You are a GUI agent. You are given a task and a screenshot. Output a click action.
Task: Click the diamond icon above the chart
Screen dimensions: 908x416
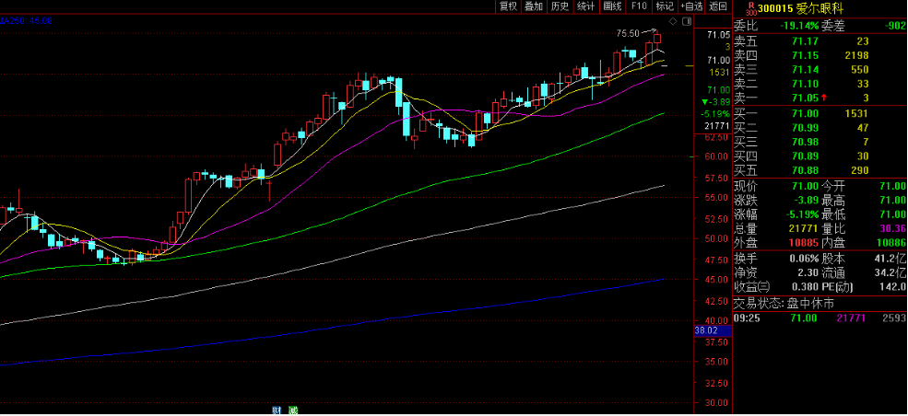(673, 20)
